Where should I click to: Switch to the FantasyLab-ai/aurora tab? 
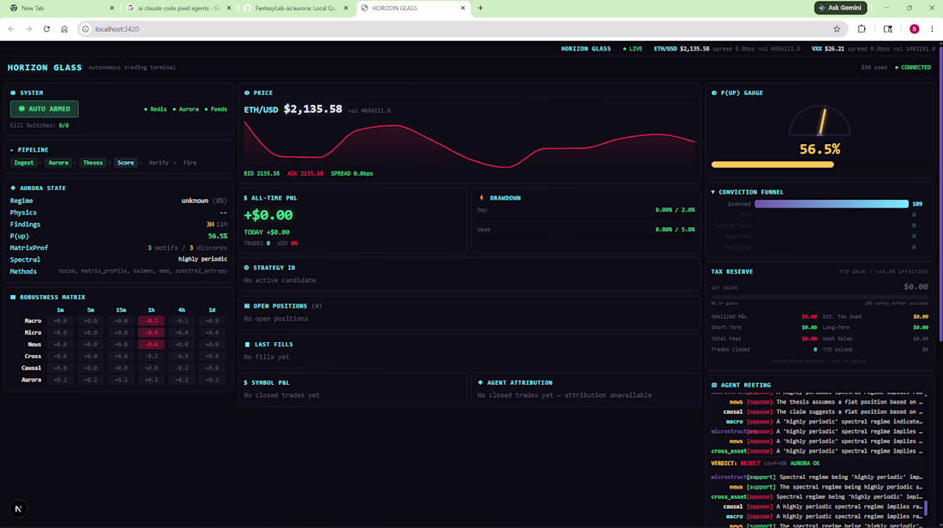tap(297, 8)
